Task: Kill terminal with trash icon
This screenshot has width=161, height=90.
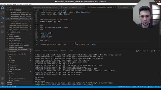Action: [154, 51]
